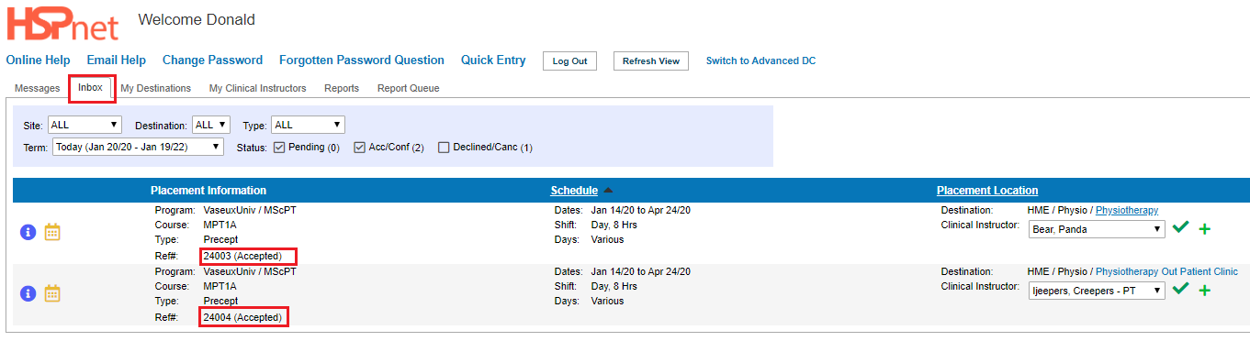
Task: Add instructor with plus icon beside Ijeepers
Action: coord(1205,291)
